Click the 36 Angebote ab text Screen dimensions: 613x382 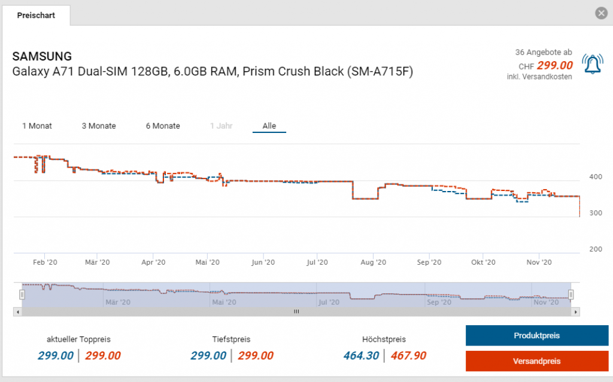click(x=544, y=52)
